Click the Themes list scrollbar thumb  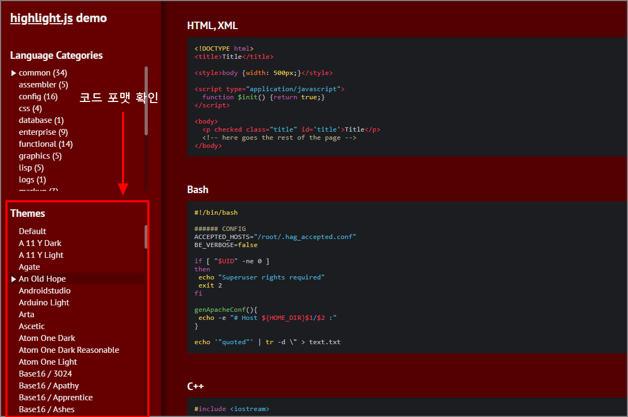(x=146, y=237)
